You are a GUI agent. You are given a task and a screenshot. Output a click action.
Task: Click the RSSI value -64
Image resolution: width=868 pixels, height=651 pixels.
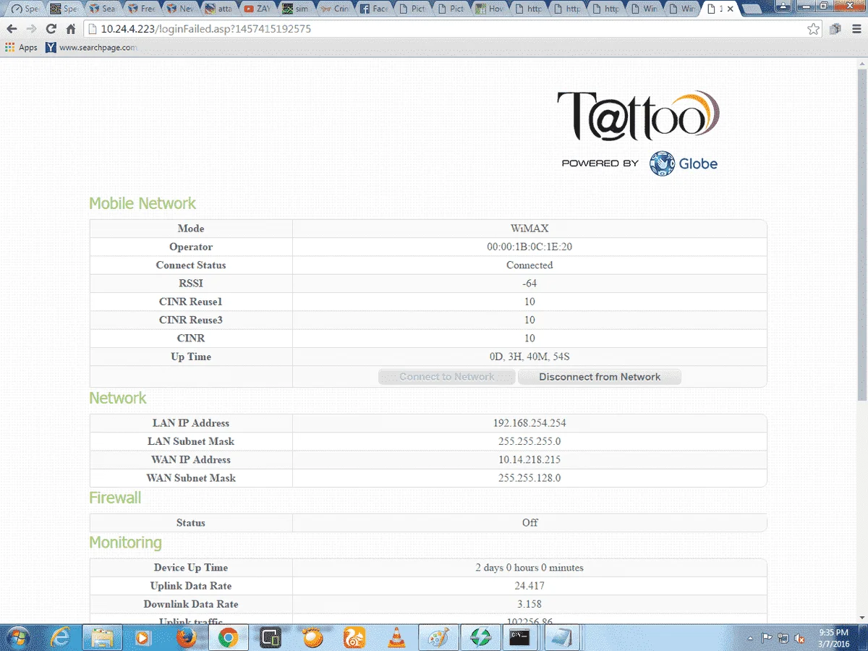click(529, 284)
